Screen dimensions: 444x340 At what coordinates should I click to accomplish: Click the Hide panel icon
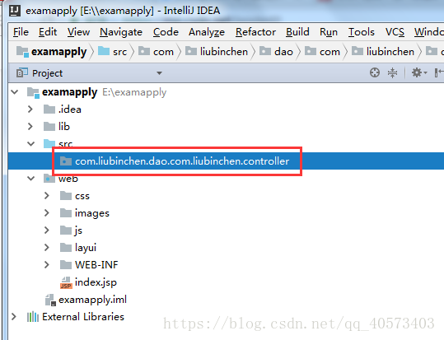439,72
